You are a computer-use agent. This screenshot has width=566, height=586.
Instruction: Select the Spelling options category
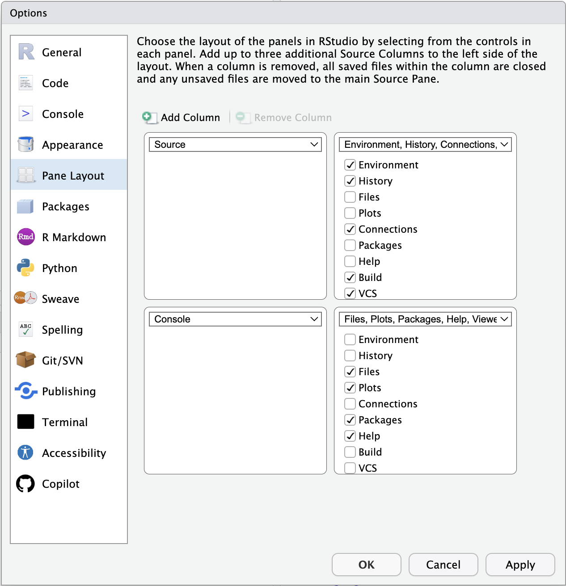pos(69,329)
